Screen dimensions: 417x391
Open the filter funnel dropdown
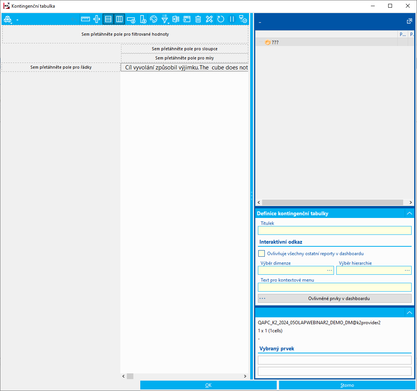click(x=165, y=20)
